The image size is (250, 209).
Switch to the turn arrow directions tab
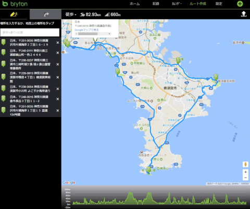point(46,14)
